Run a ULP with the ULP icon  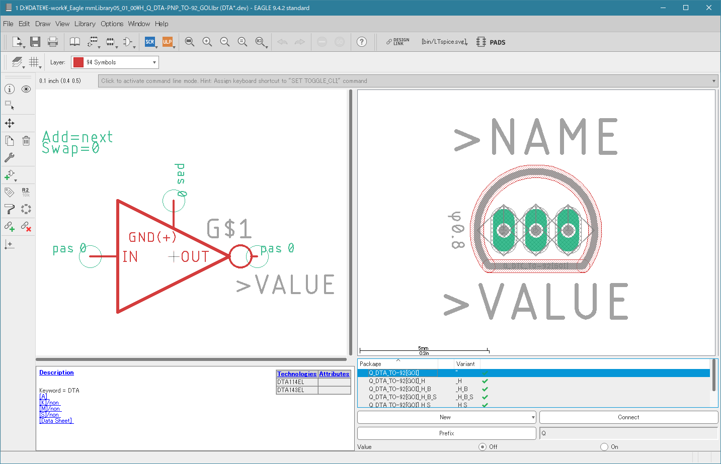(167, 42)
